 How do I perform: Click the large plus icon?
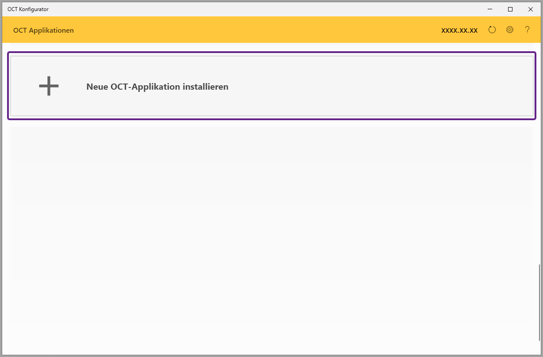tap(49, 86)
